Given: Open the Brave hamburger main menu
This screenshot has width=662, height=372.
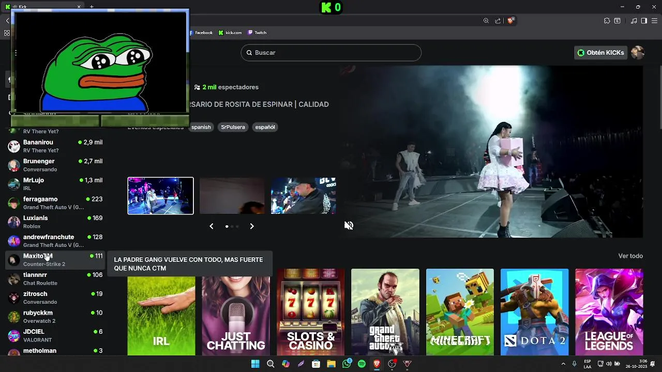Looking at the screenshot, I should [654, 21].
